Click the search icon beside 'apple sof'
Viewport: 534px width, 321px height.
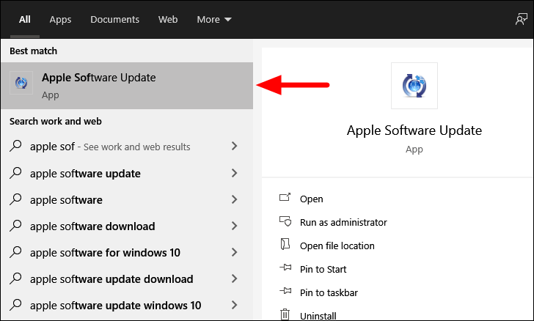(15, 146)
